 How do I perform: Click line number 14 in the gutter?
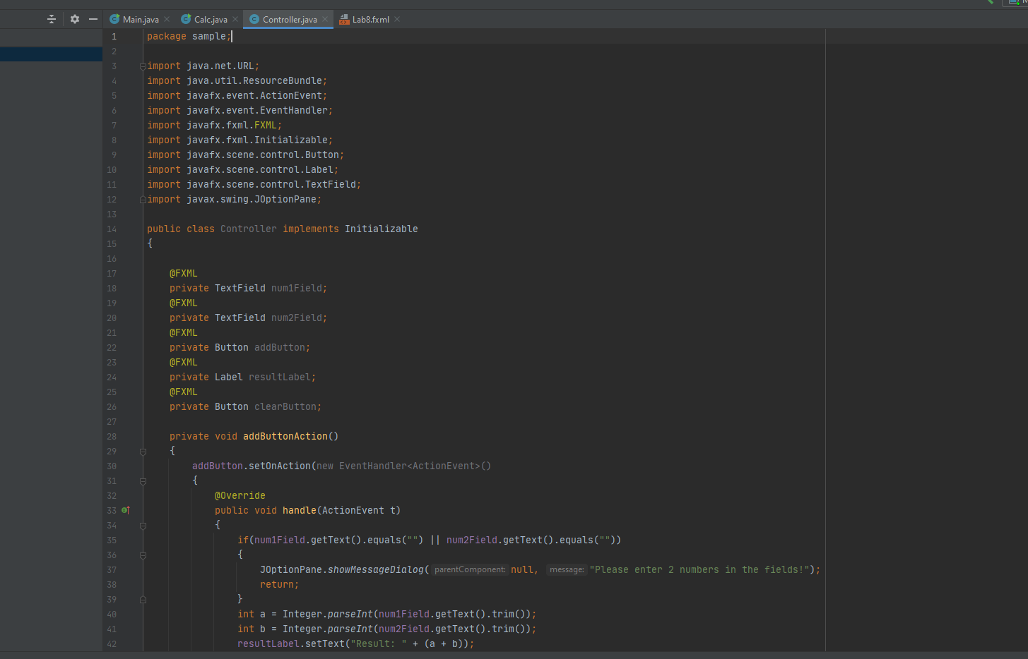click(112, 229)
